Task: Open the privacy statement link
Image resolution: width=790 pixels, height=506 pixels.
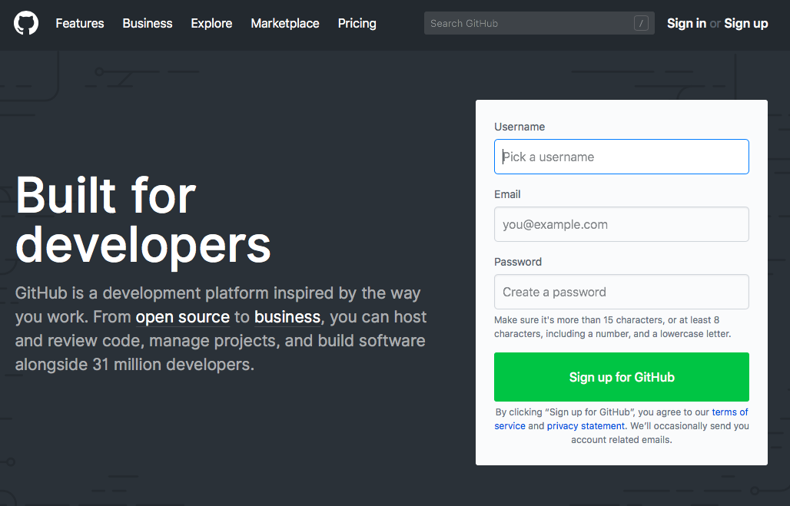Action: 586,426
